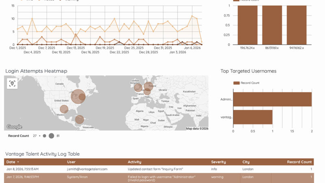
Task: Click the Jan 7, 2026, 11:46:53 PM date cell
Action: (x=22, y=177)
